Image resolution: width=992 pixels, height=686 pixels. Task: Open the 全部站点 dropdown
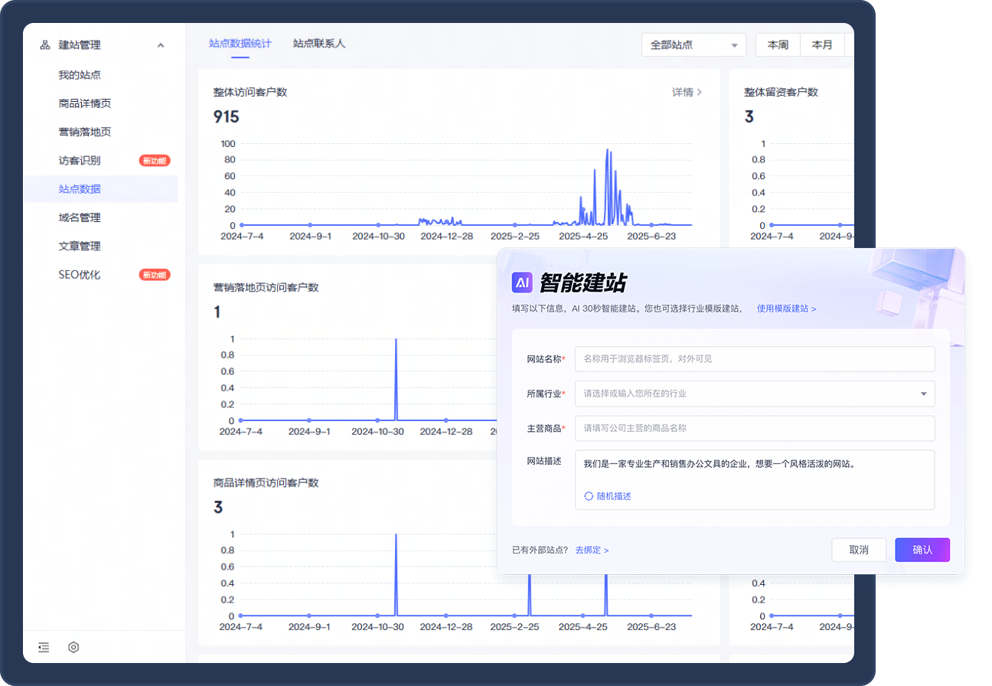tap(694, 45)
